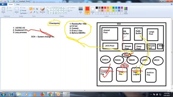Select the Eraser tool
173x97 pixels.
coord(31,12)
